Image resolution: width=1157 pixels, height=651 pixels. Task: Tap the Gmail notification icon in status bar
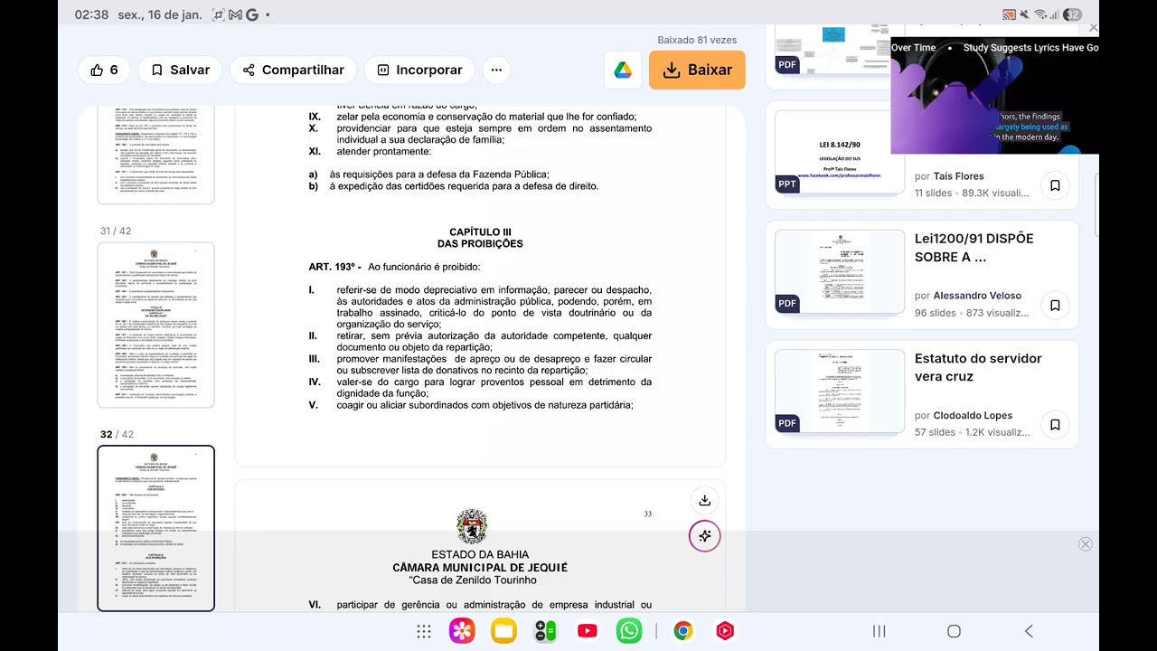pyautogui.click(x=235, y=14)
